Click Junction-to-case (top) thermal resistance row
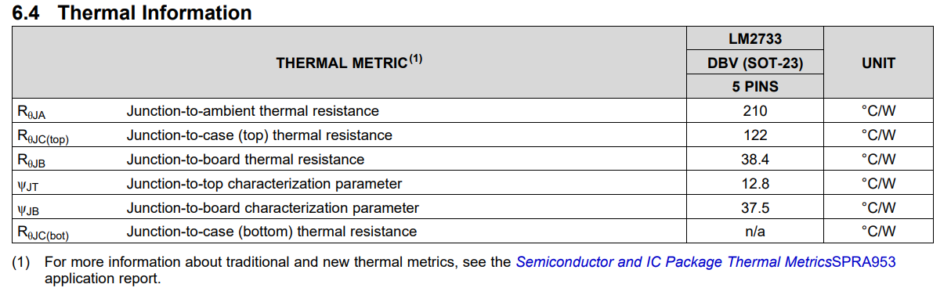951x295 pixels. click(x=472, y=135)
